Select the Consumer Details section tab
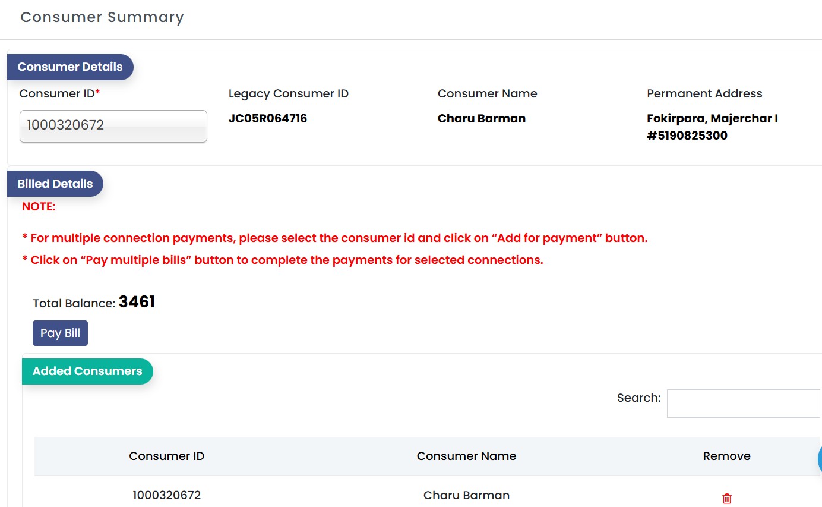Image resolution: width=822 pixels, height=507 pixels. click(x=70, y=67)
